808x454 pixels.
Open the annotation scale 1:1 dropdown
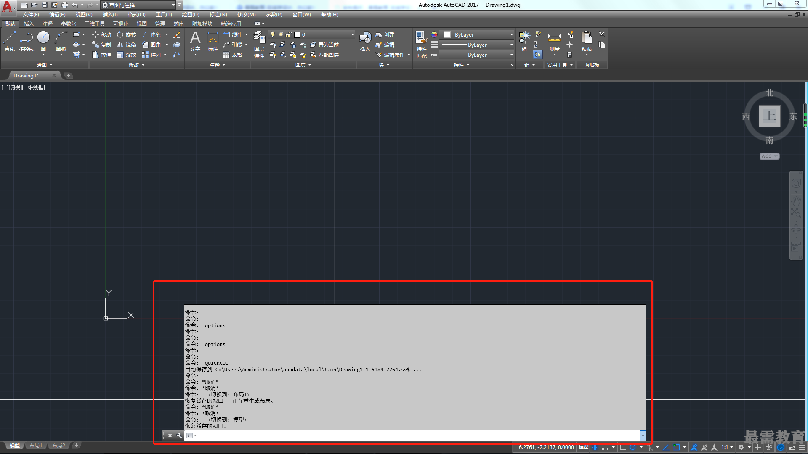tap(727, 447)
